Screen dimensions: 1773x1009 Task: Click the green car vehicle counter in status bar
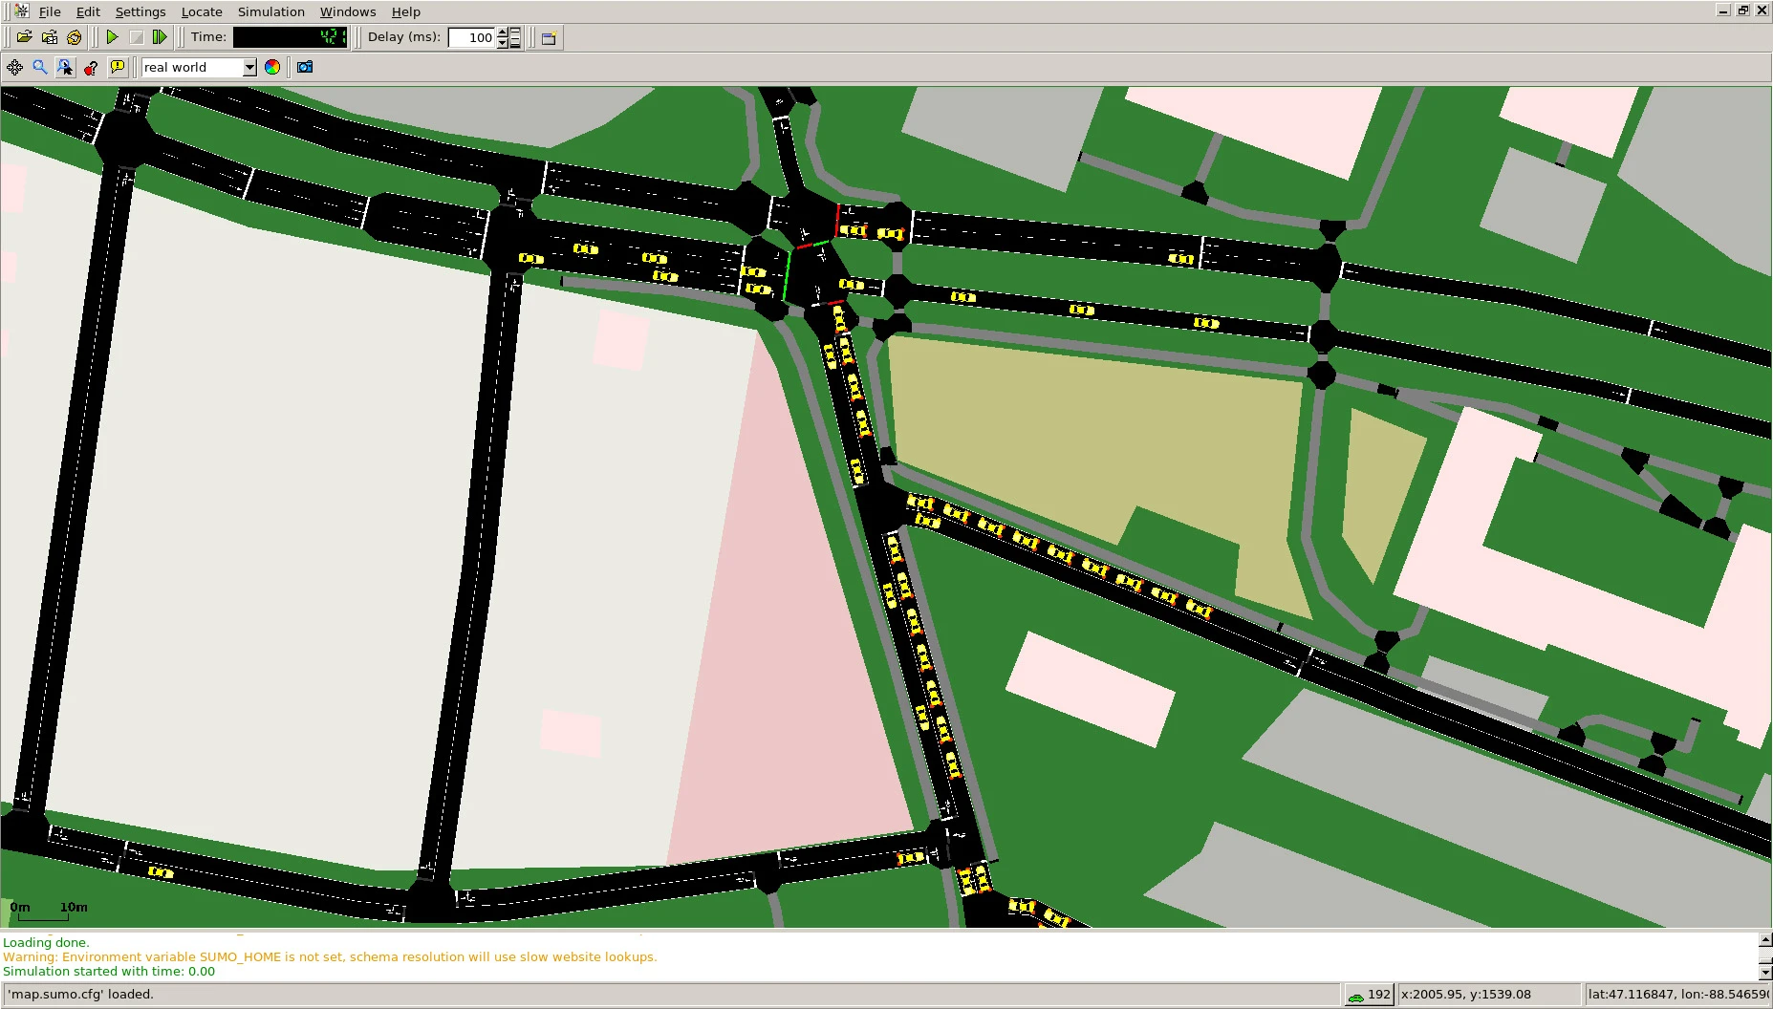point(1363,994)
